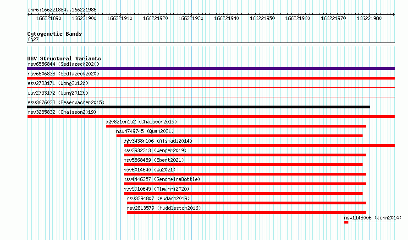Open nsv5568459 (Ebert2021) variant label
Viewport: 408px width, 240px height.
coord(154,160)
